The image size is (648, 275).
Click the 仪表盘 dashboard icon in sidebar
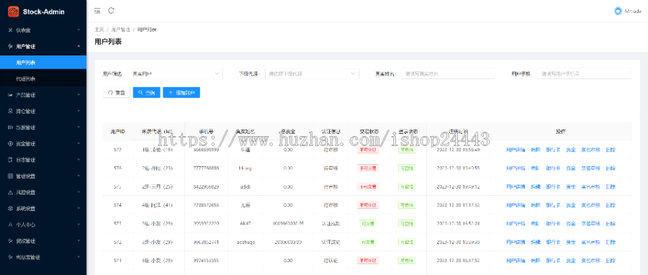pos(11,30)
